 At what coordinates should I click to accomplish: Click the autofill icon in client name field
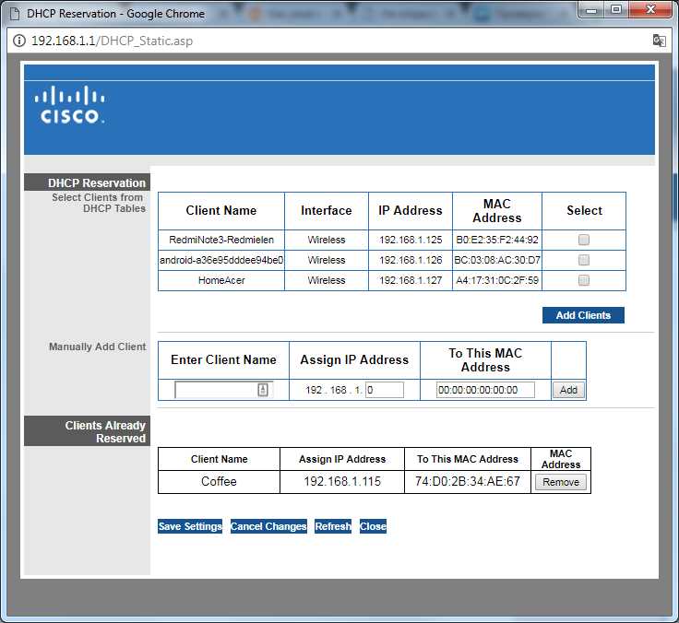[263, 390]
